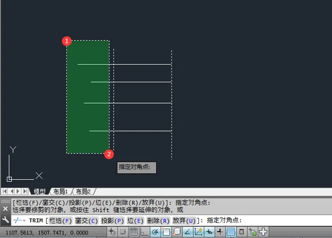Viewport: 332px width, 238px height.
Task: Toggle Polar Tracking in status bar
Action: tap(155, 232)
